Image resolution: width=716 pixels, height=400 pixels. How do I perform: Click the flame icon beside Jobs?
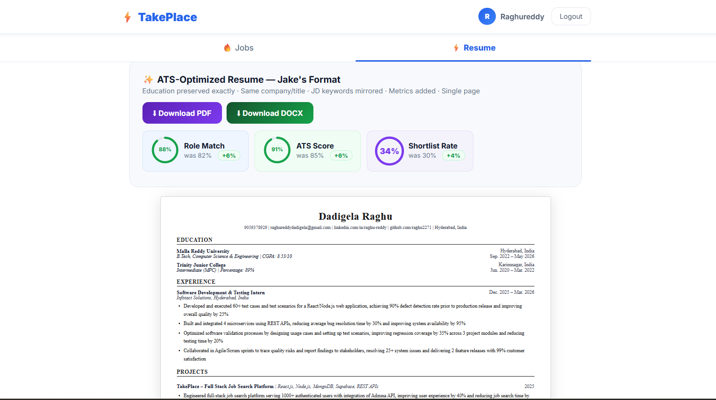[227, 48]
